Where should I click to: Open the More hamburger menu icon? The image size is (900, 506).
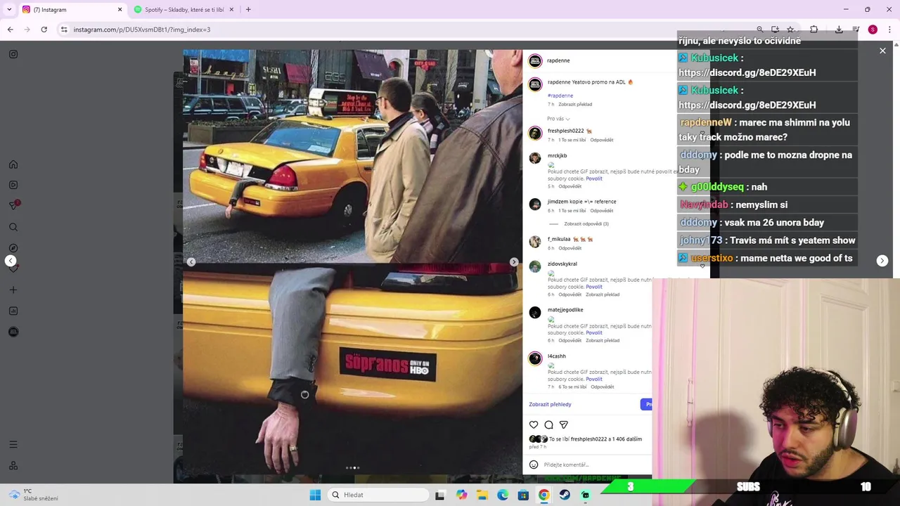tap(13, 444)
